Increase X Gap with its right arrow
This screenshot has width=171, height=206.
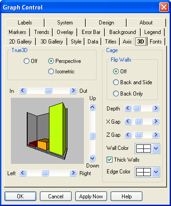pos(156,121)
